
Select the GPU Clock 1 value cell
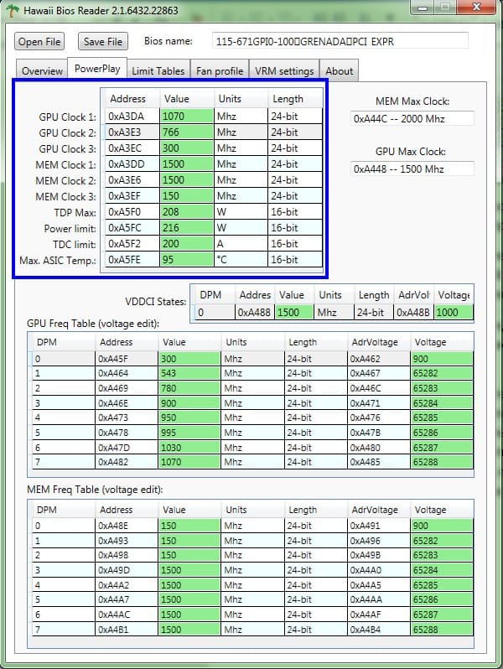(x=186, y=117)
